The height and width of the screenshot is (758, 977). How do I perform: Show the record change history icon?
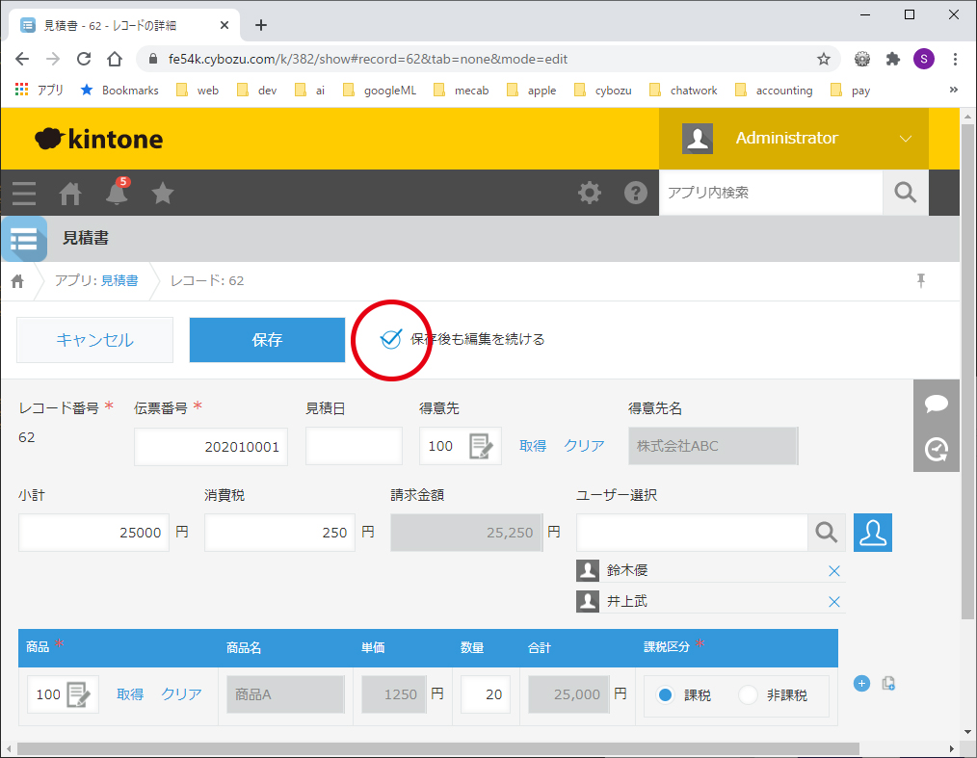tap(936, 449)
